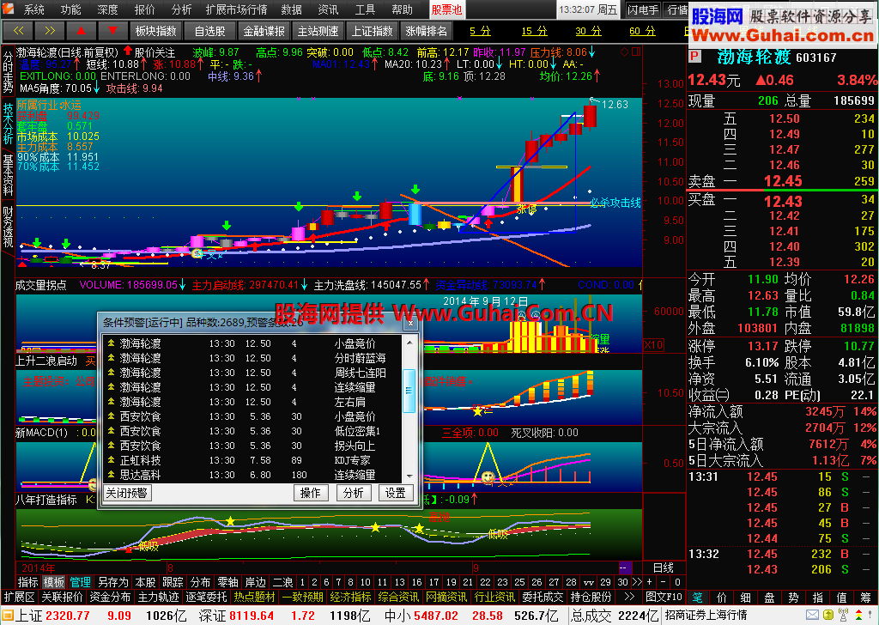The image size is (879, 625).
Task: Open the 深度 menu
Action: (x=107, y=9)
